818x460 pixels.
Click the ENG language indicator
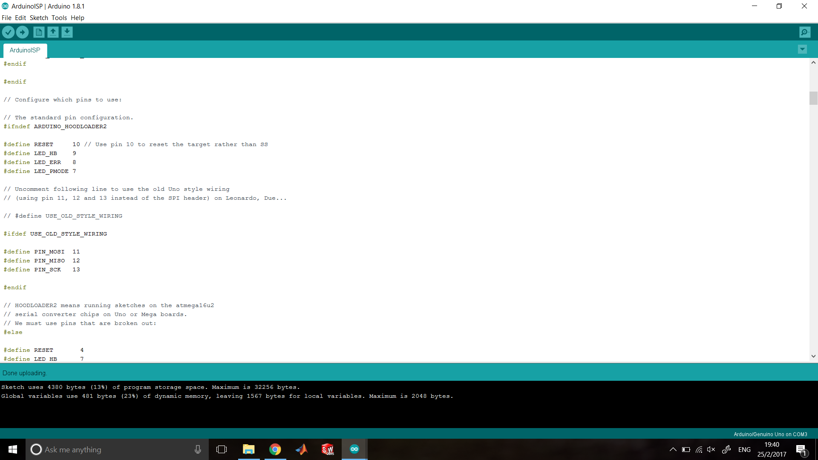tap(744, 449)
